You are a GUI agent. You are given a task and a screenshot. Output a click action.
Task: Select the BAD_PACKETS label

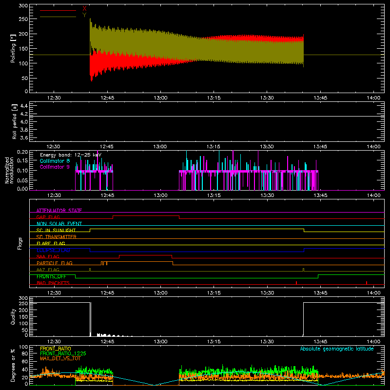pyautogui.click(x=53, y=283)
